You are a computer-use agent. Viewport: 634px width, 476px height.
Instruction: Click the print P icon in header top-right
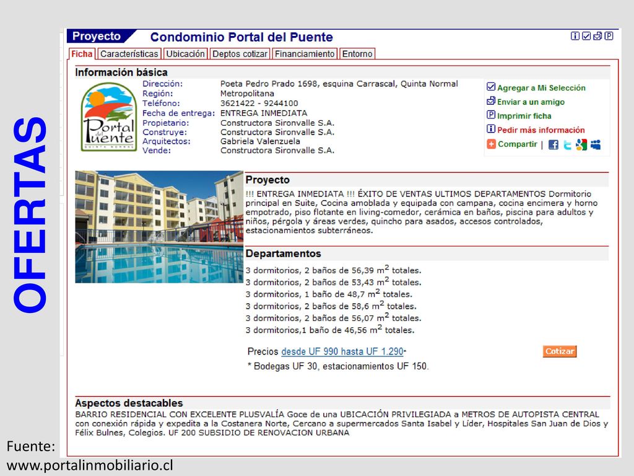click(609, 36)
